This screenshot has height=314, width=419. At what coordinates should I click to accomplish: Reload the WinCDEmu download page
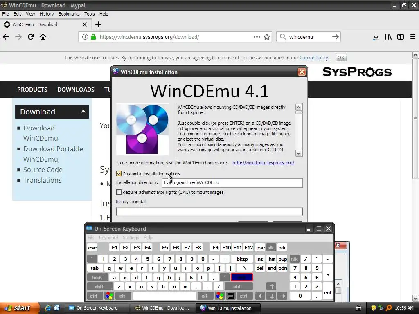click(x=31, y=37)
